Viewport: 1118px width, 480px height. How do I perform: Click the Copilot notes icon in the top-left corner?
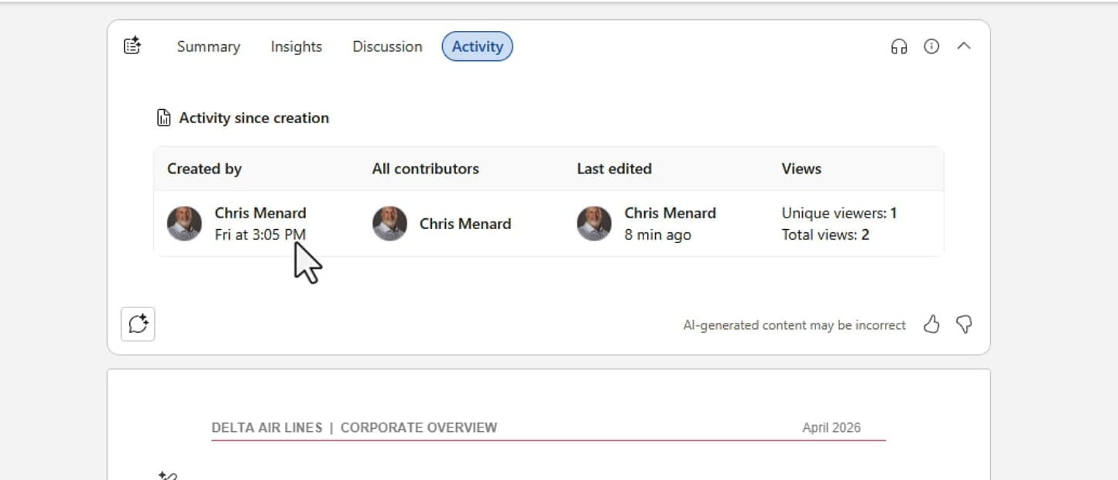coord(132,46)
